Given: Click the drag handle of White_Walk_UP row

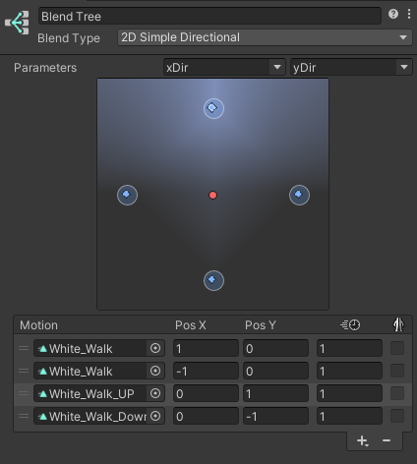Looking at the screenshot, I should click(x=24, y=393).
